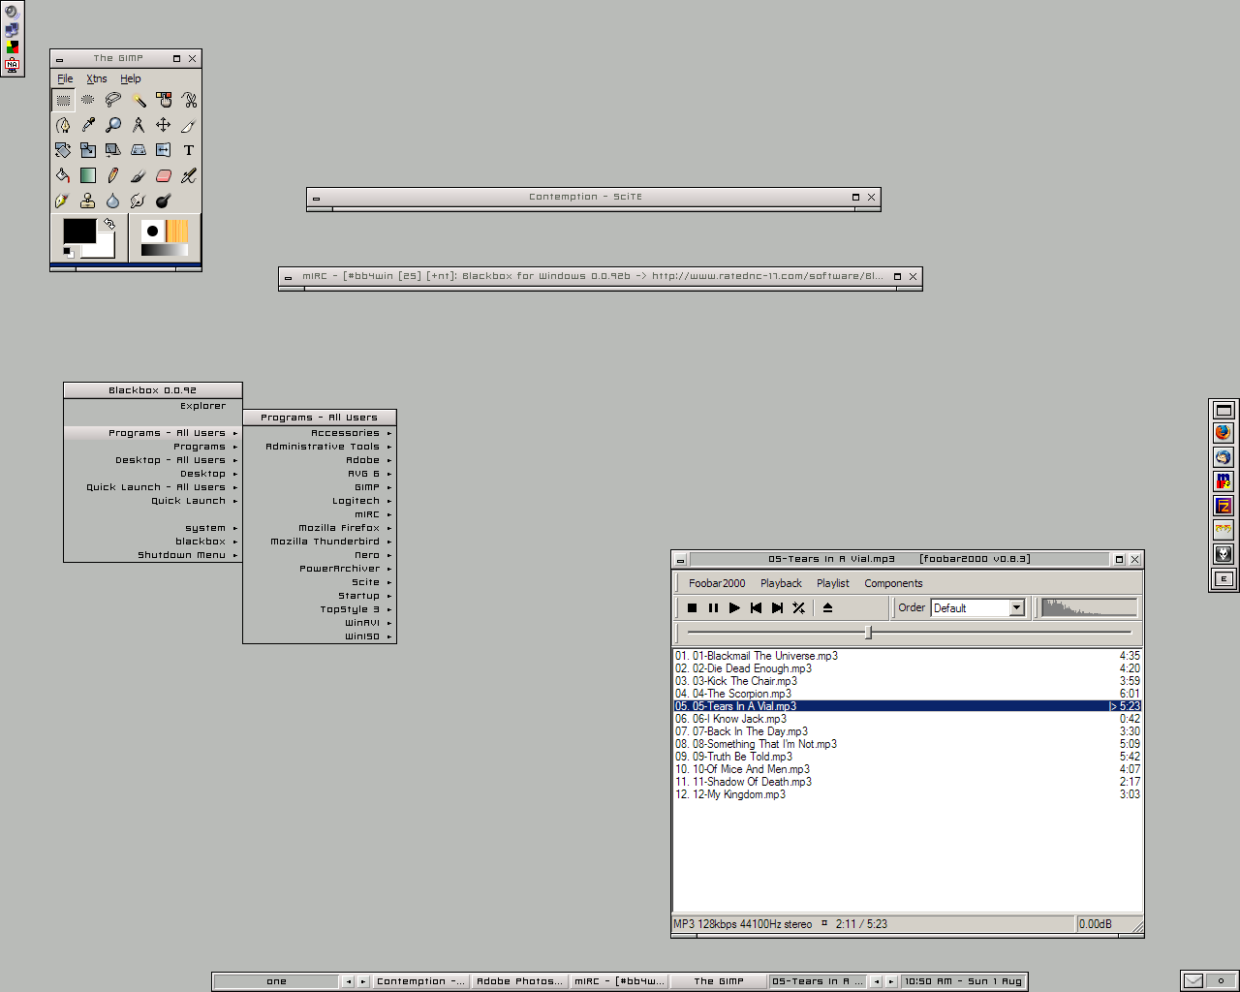Click the foreground black color swatch
This screenshot has width=1240, height=992.
pyautogui.click(x=78, y=231)
